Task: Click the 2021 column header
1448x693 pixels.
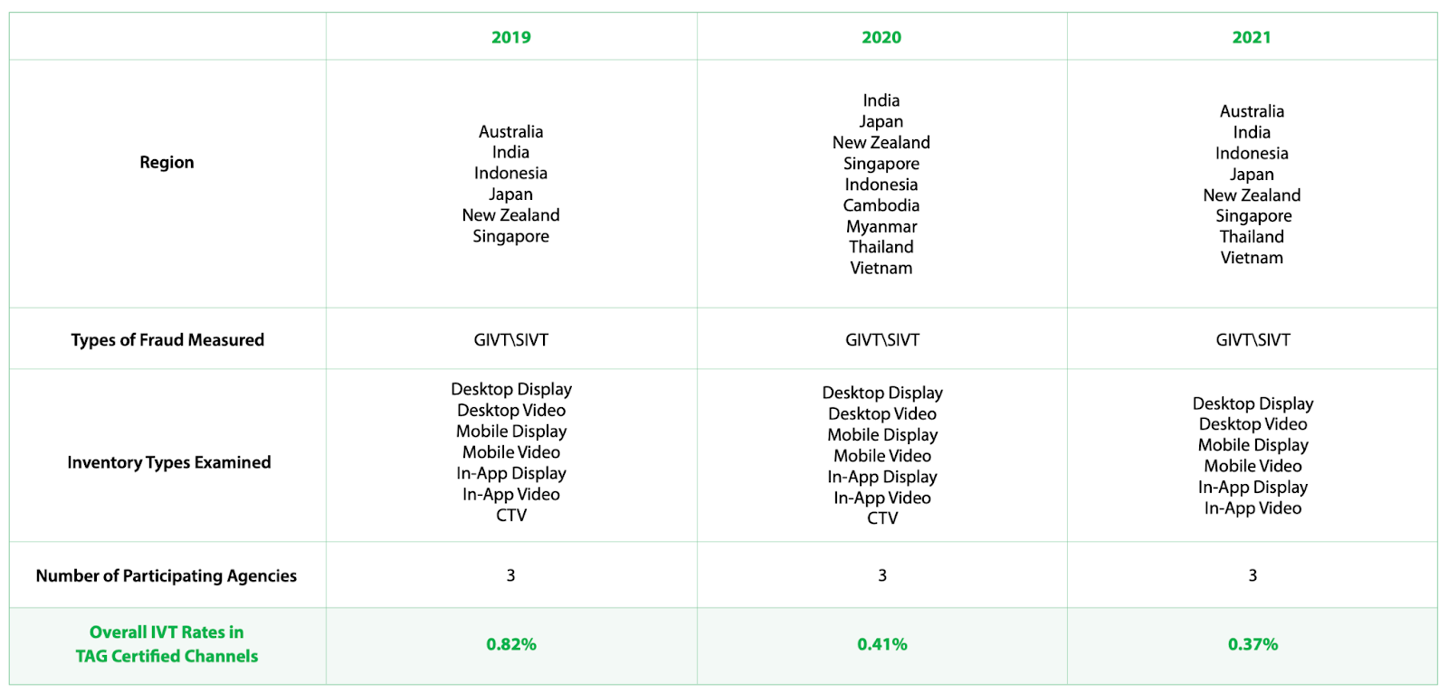Action: [1252, 37]
